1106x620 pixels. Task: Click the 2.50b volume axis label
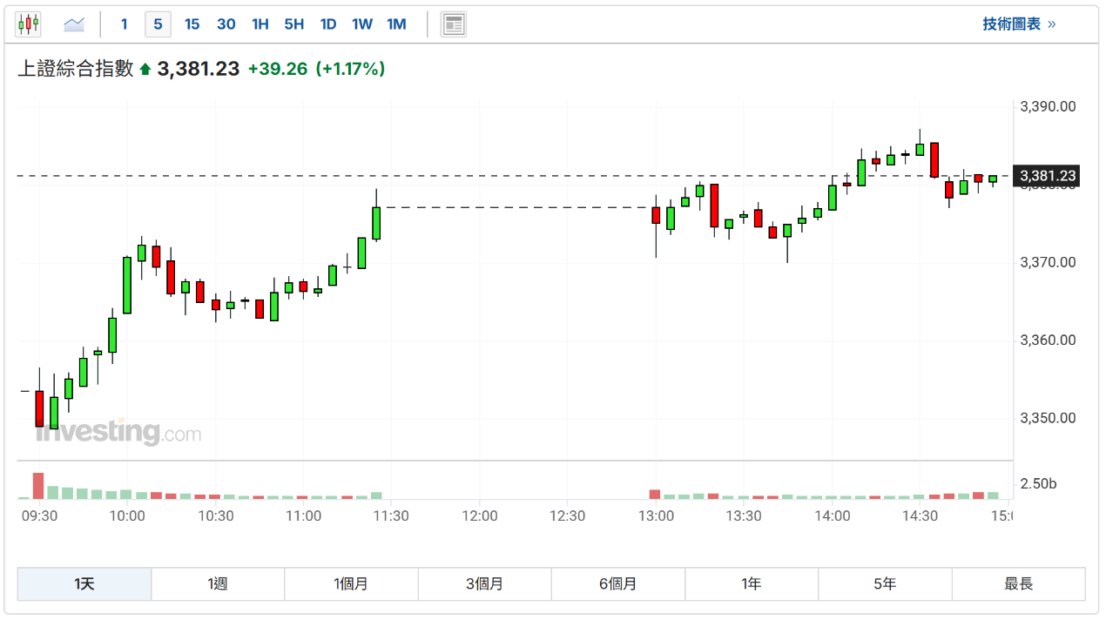pyautogui.click(x=1038, y=483)
